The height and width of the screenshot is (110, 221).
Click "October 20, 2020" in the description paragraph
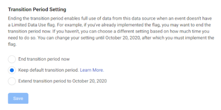pos(120,38)
